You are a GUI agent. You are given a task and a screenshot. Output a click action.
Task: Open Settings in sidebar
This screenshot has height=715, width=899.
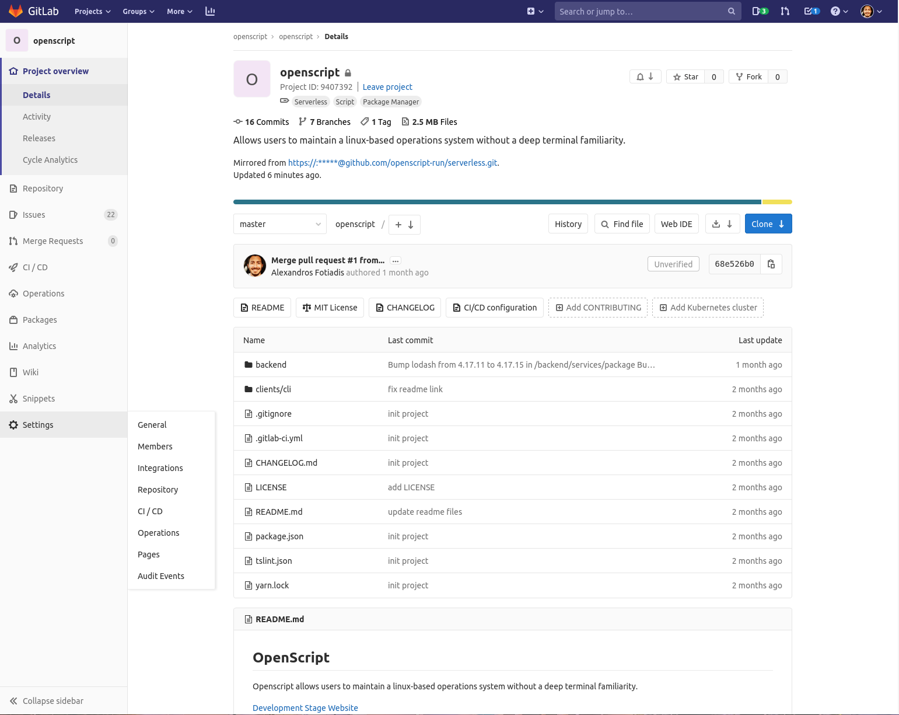click(x=64, y=425)
